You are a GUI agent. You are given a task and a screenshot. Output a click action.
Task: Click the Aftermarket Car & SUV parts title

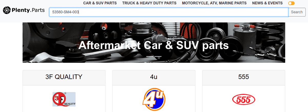tap(153, 46)
